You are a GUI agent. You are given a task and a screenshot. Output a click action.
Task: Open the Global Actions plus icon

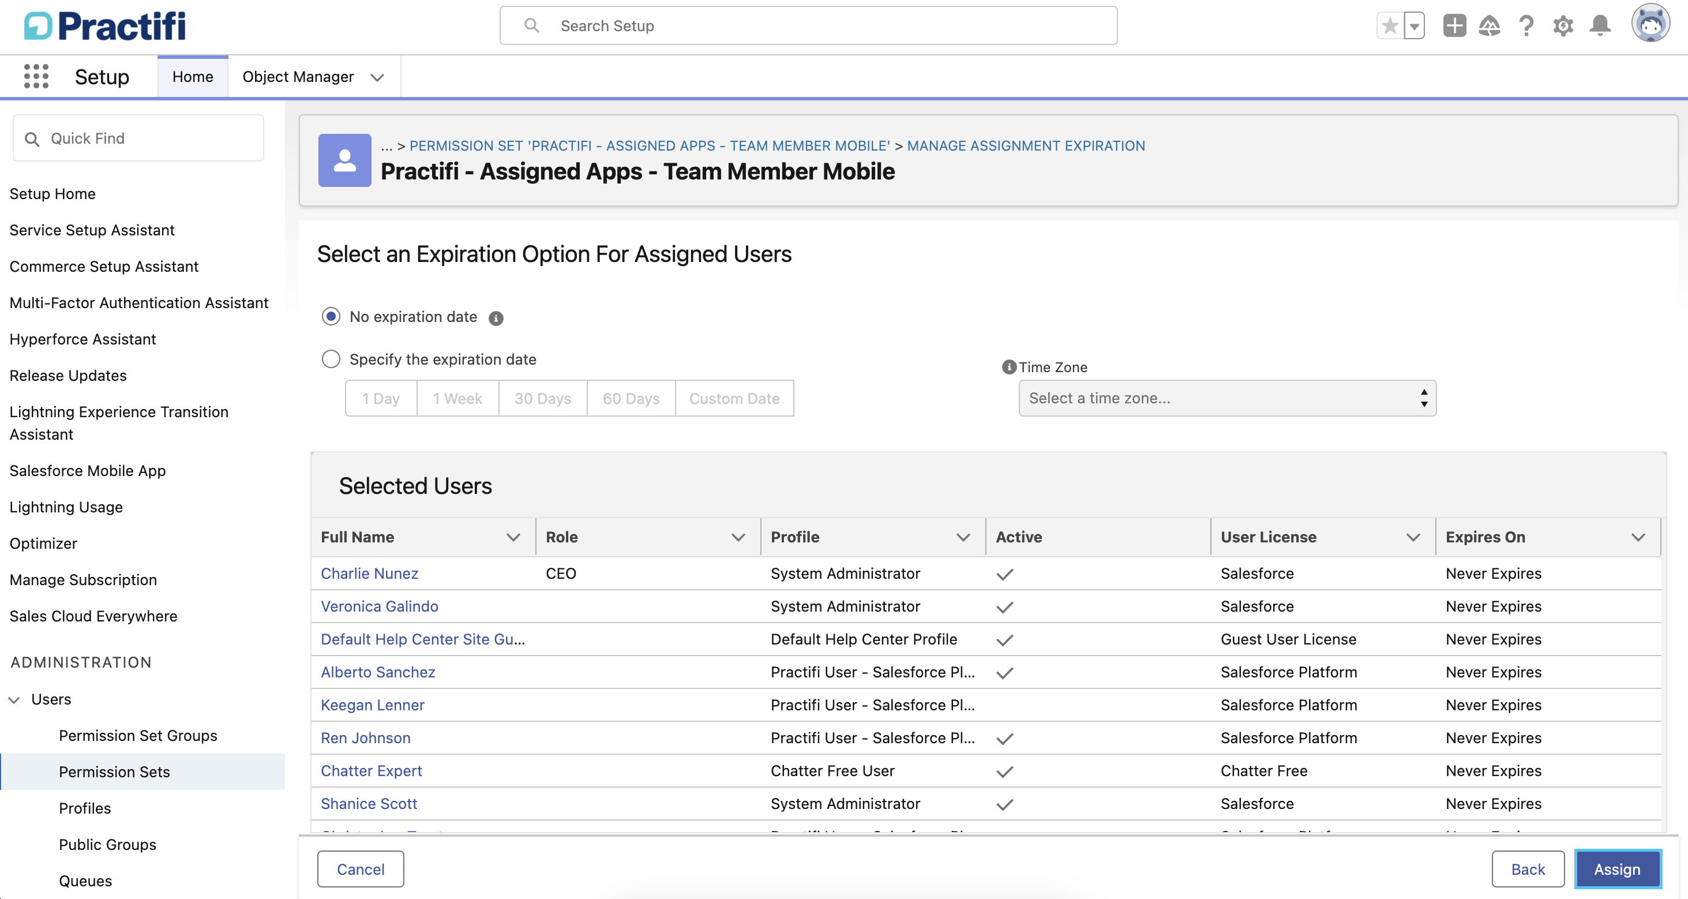[1454, 25]
